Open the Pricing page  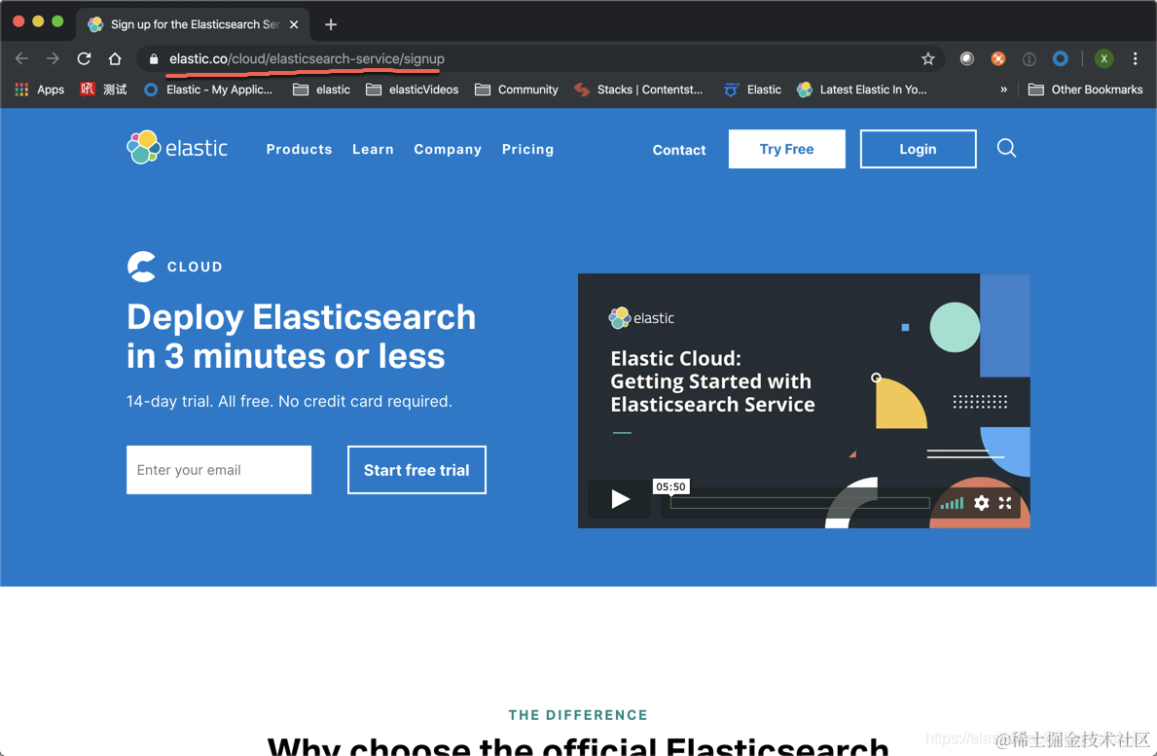click(527, 149)
